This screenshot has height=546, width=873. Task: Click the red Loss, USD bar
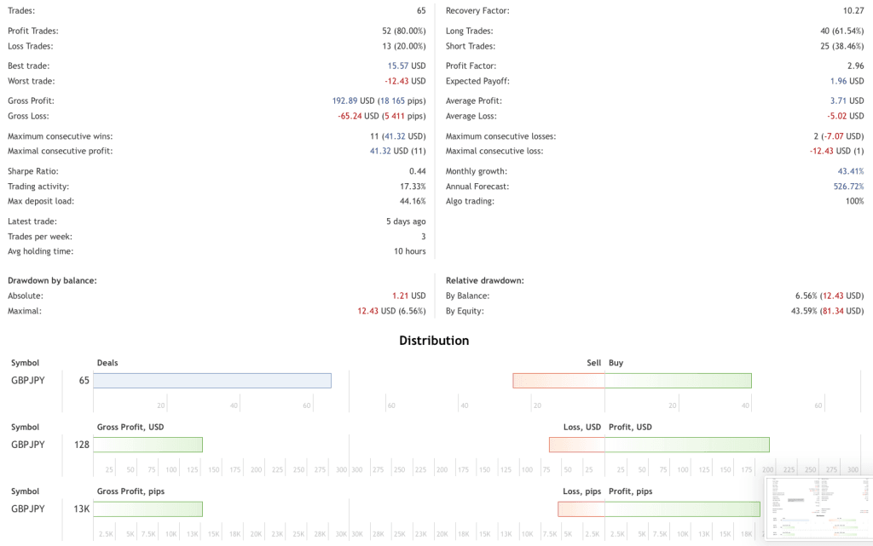coord(577,445)
